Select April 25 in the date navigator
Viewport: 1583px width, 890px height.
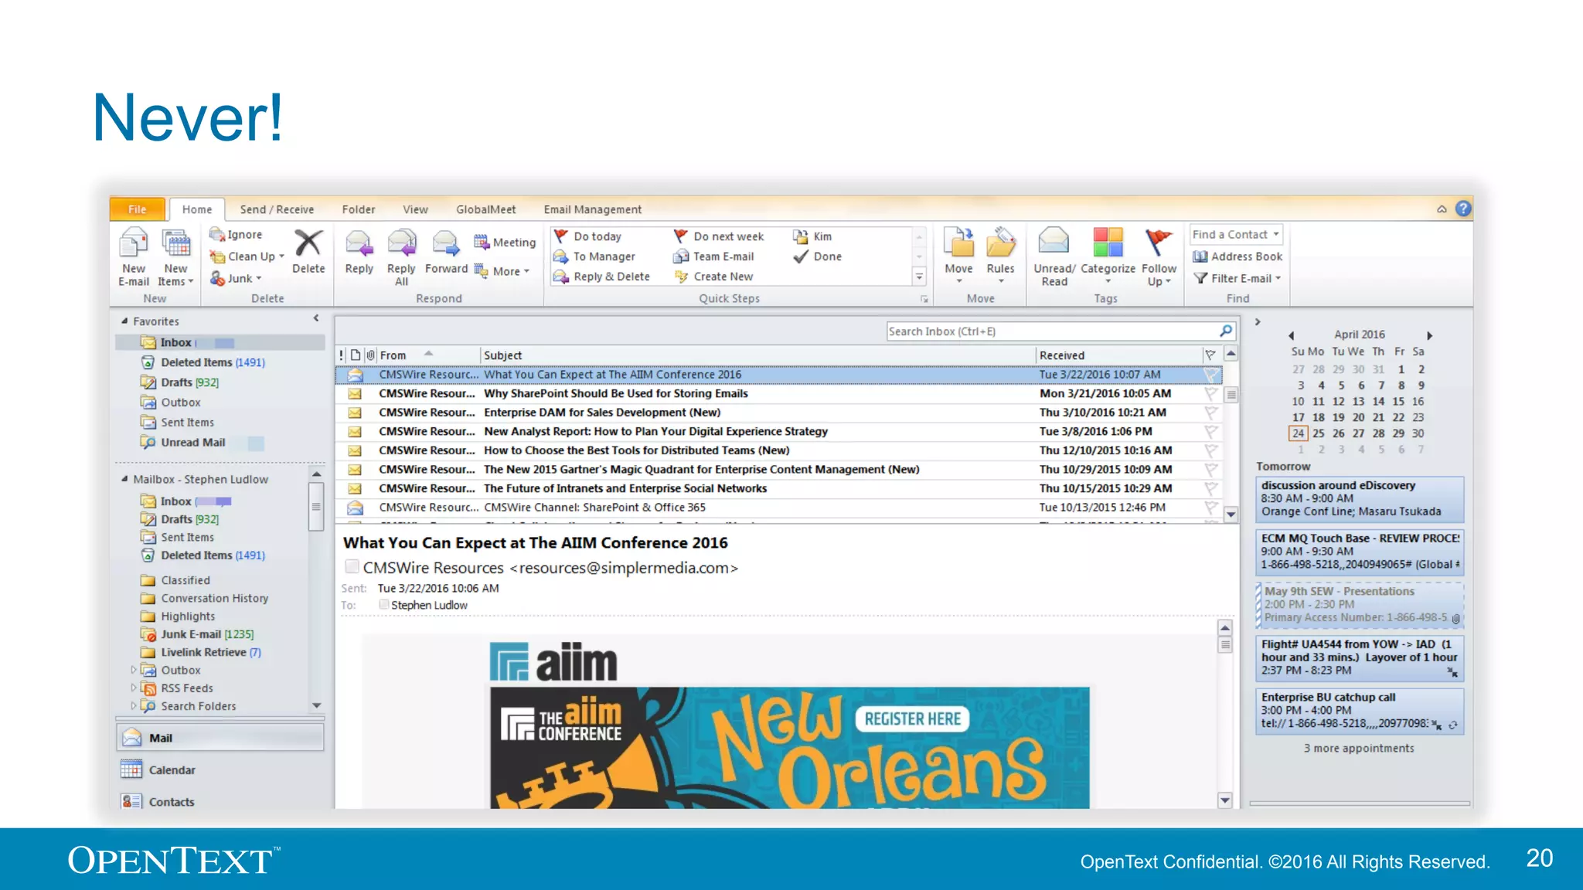(x=1319, y=433)
